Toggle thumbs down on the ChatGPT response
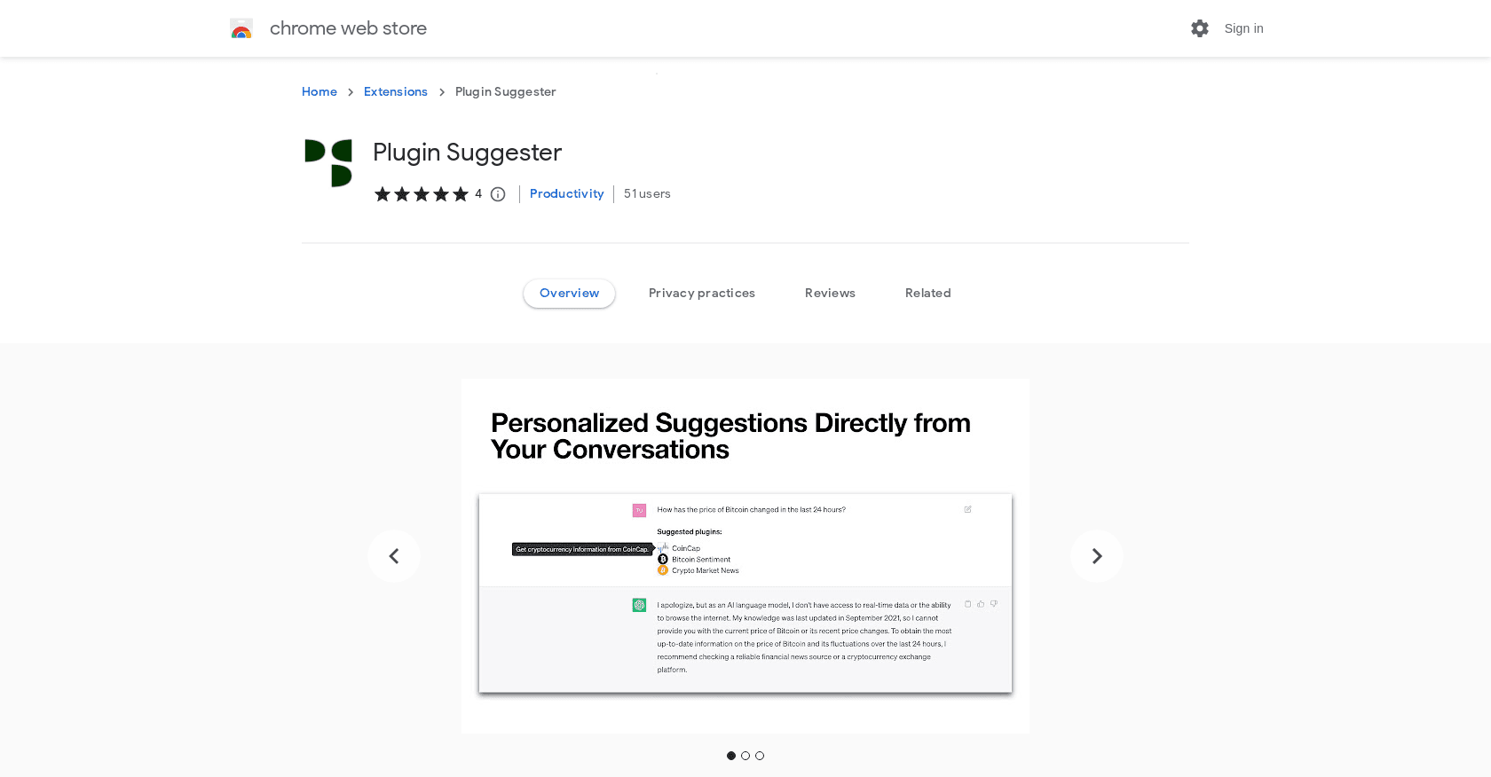This screenshot has width=1491, height=777. click(x=994, y=604)
